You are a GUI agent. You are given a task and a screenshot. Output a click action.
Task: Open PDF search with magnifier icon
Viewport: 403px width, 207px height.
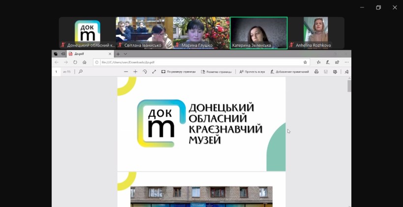81,72
